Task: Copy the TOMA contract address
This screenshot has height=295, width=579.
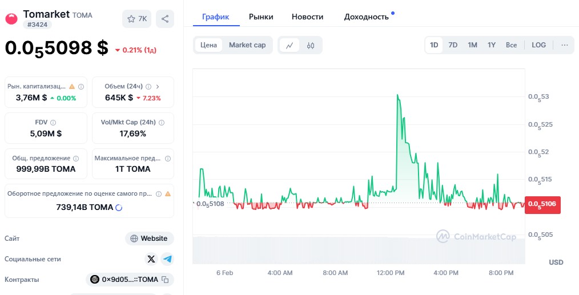Action: pyautogui.click(x=165, y=280)
